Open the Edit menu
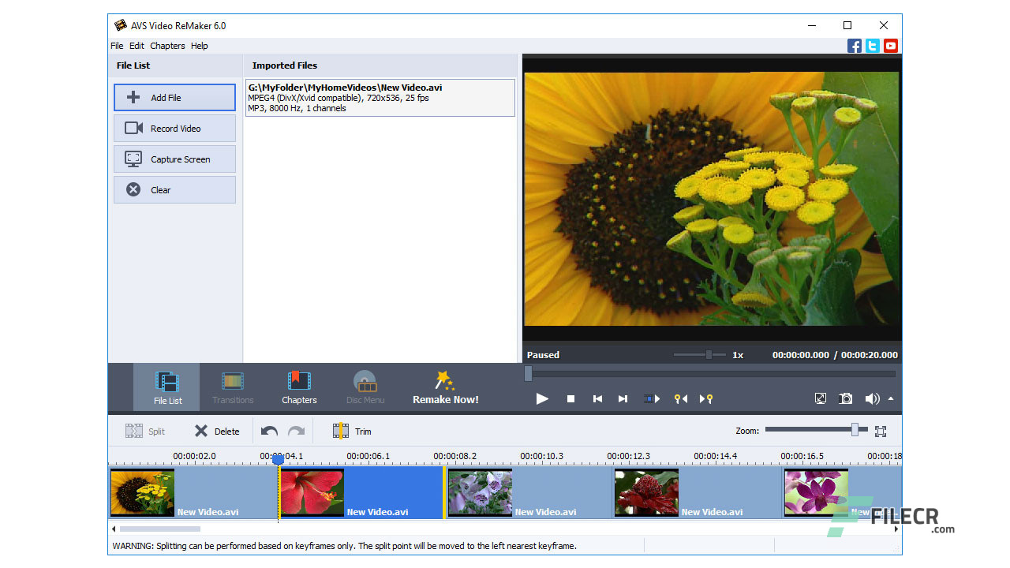The width and height of the screenshot is (1010, 568). click(137, 46)
